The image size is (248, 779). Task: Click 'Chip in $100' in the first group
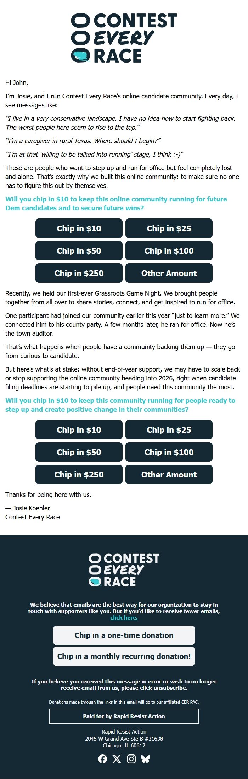pyautogui.click(x=169, y=251)
